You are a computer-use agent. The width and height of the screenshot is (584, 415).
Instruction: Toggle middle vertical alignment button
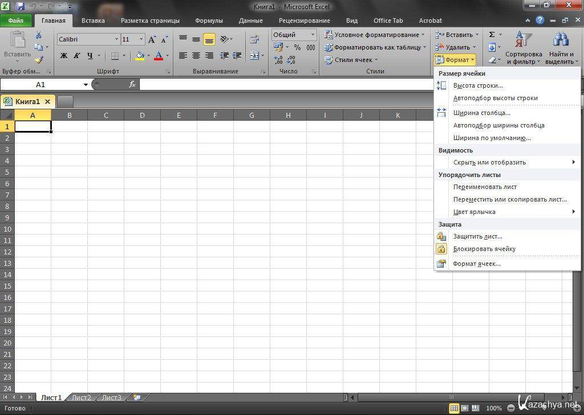(196, 39)
